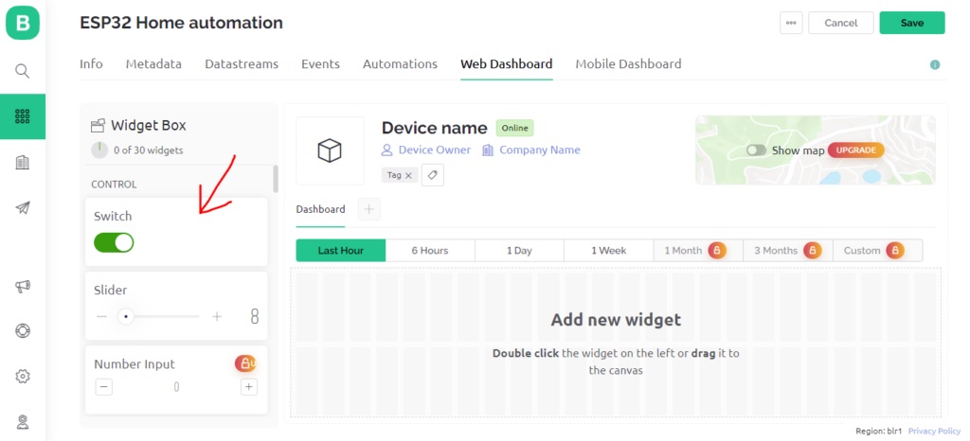
Task: Click the Device Owner person icon
Action: 387,150
